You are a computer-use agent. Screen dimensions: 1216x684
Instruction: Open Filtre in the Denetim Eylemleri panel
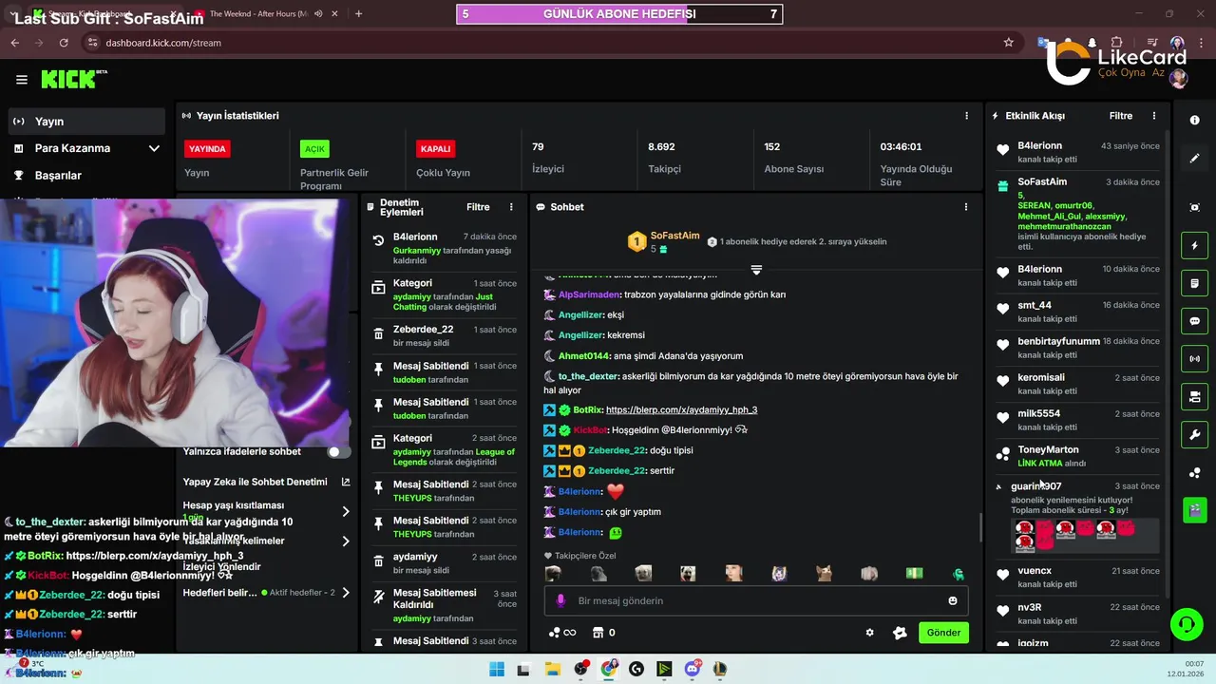point(478,207)
